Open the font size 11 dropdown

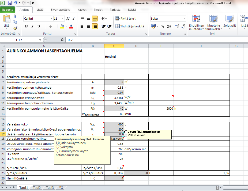click(63, 19)
